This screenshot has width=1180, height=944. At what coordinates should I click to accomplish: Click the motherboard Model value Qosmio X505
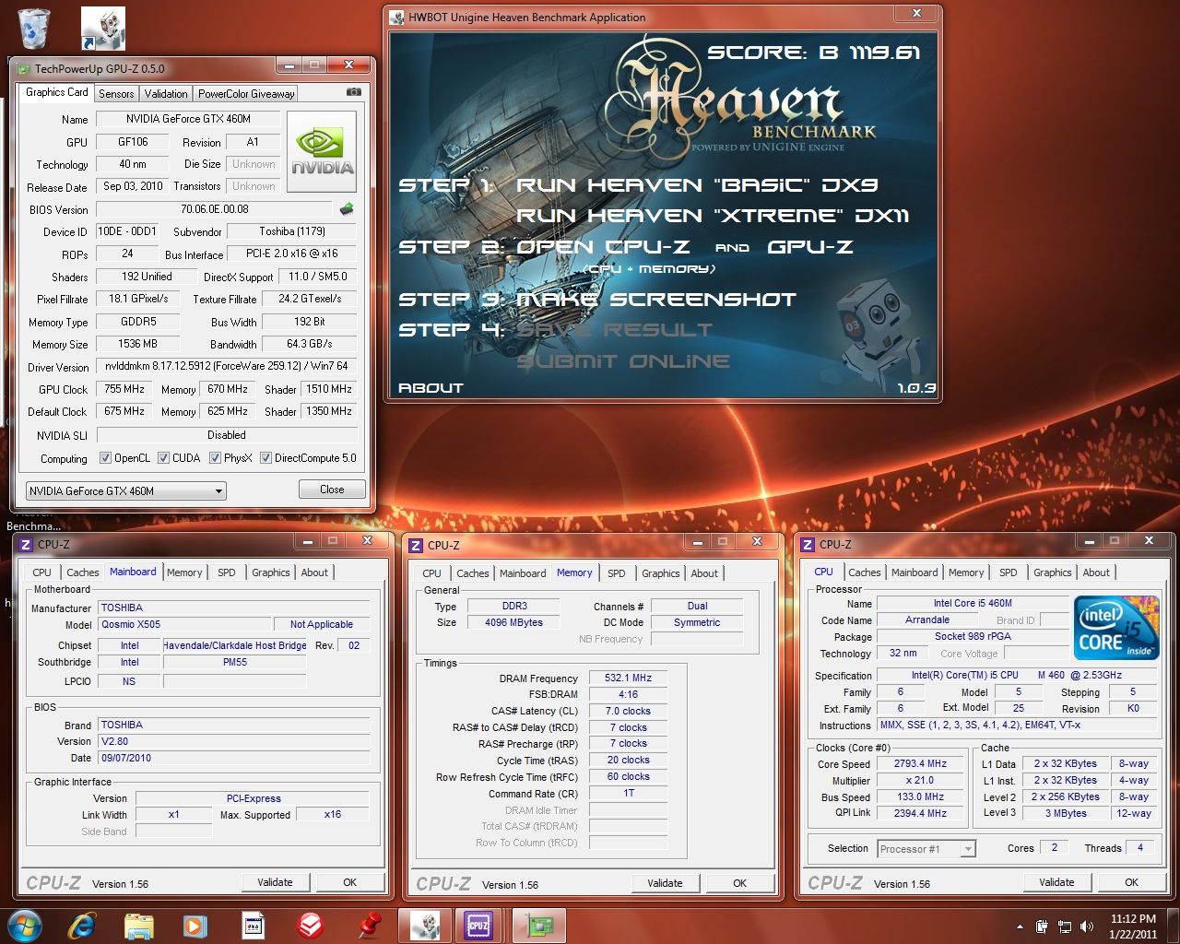pyautogui.click(x=184, y=624)
